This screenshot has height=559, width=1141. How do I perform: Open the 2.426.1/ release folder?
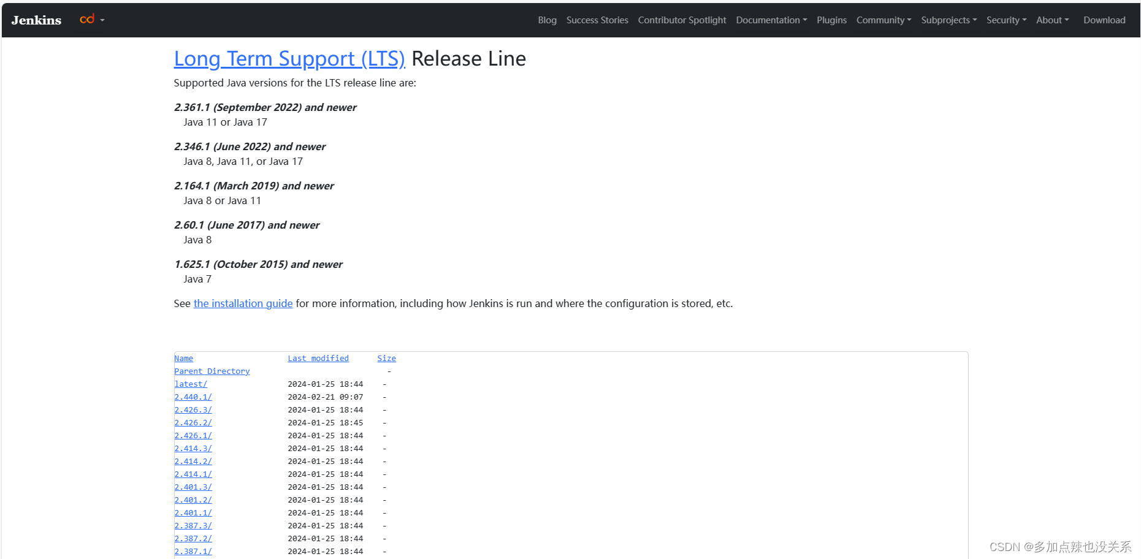point(193,436)
